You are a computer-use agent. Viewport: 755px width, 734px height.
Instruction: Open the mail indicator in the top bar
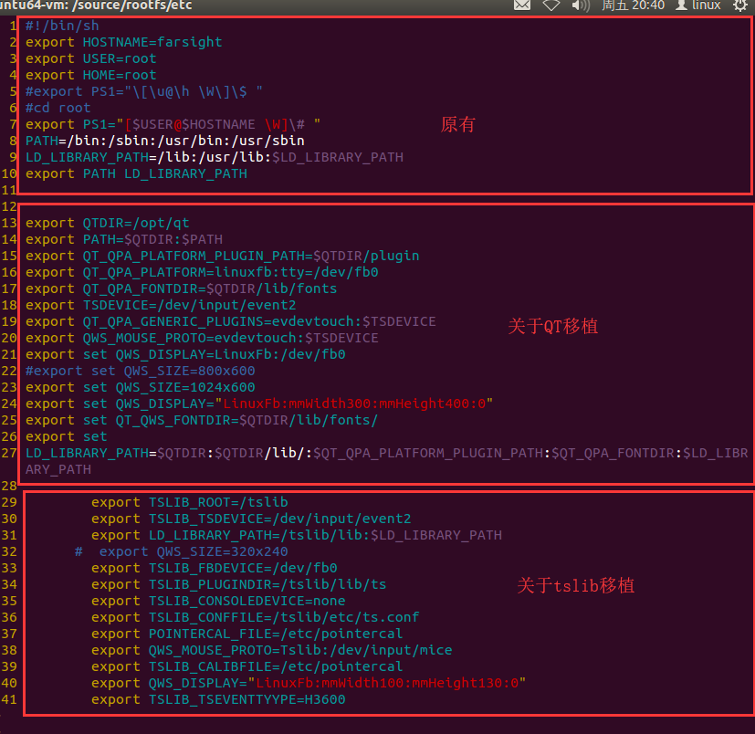click(522, 5)
